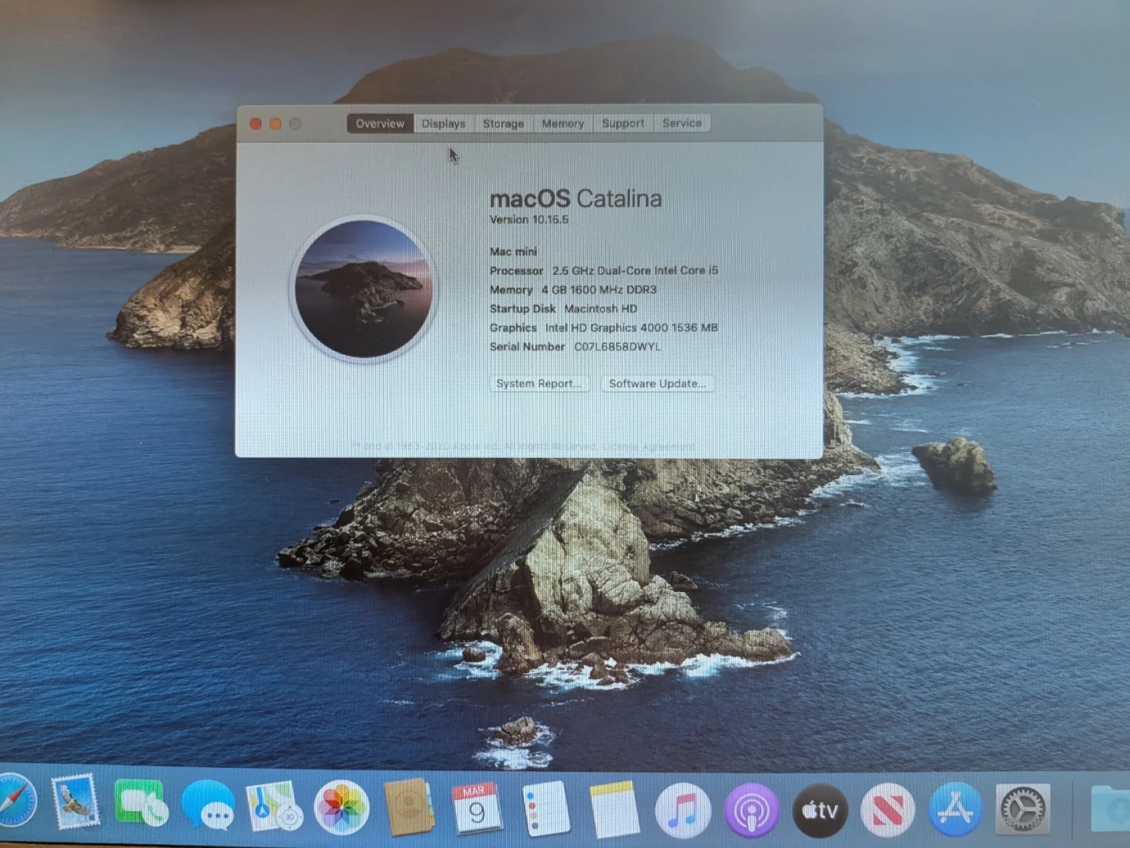Viewport: 1130px width, 848px height.
Task: Open System Preferences gear icon
Action: (1023, 809)
